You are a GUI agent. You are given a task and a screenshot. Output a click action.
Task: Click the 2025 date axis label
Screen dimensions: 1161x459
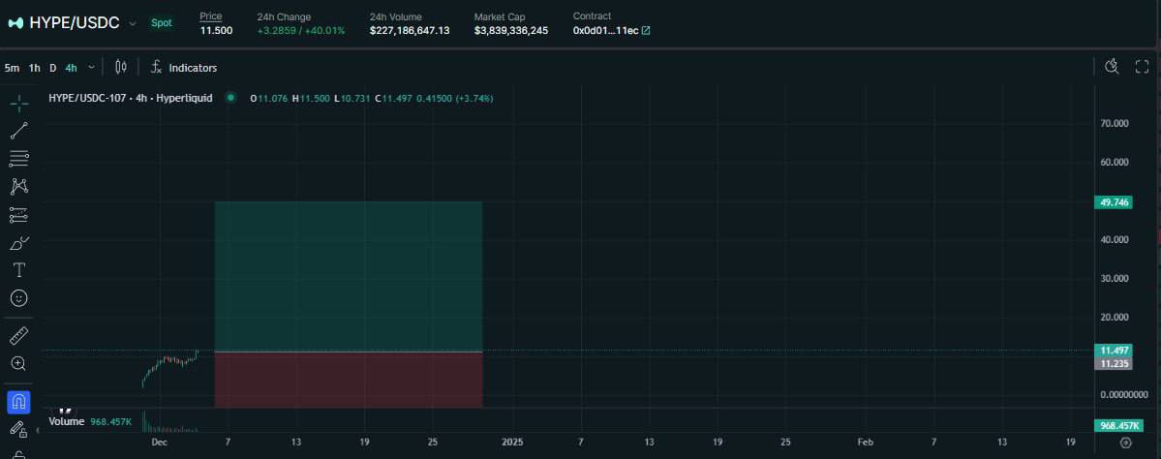pyautogui.click(x=512, y=442)
